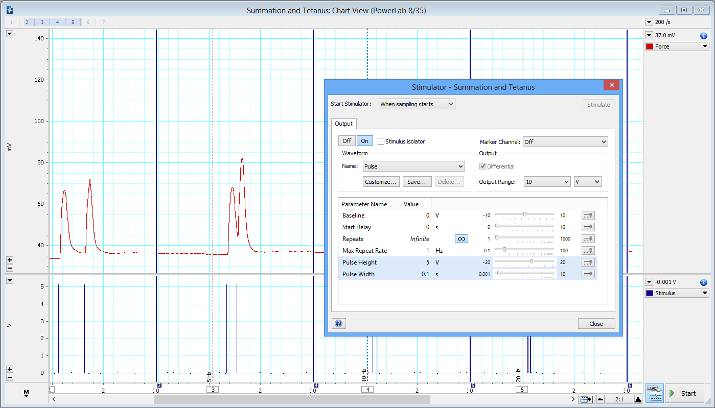Click the scaling triangle icon near the compression ratio
This screenshot has width=715, height=408.
[638, 399]
